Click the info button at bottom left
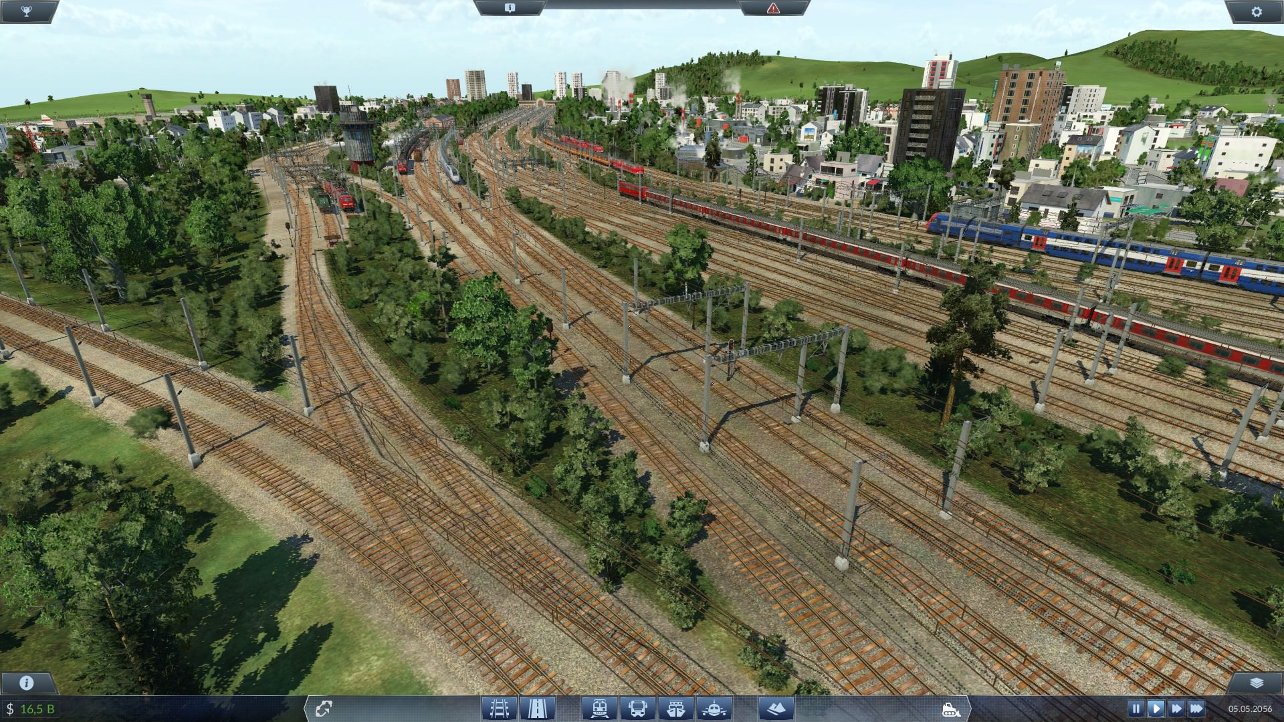This screenshot has height=722, width=1284. pyautogui.click(x=27, y=683)
